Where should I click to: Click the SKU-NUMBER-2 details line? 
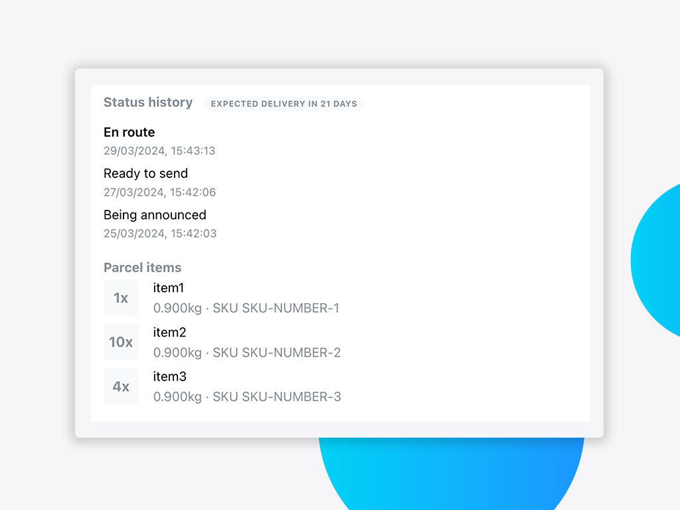pos(247,353)
